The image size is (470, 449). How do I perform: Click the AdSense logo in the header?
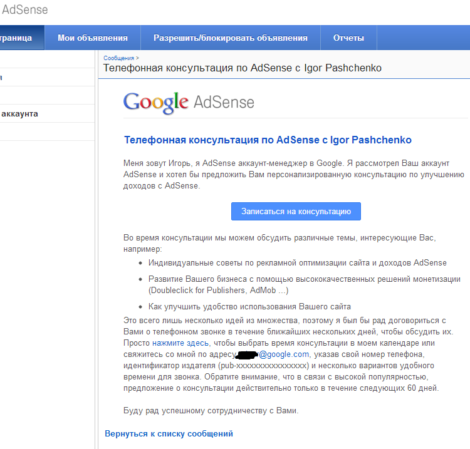tap(24, 9)
